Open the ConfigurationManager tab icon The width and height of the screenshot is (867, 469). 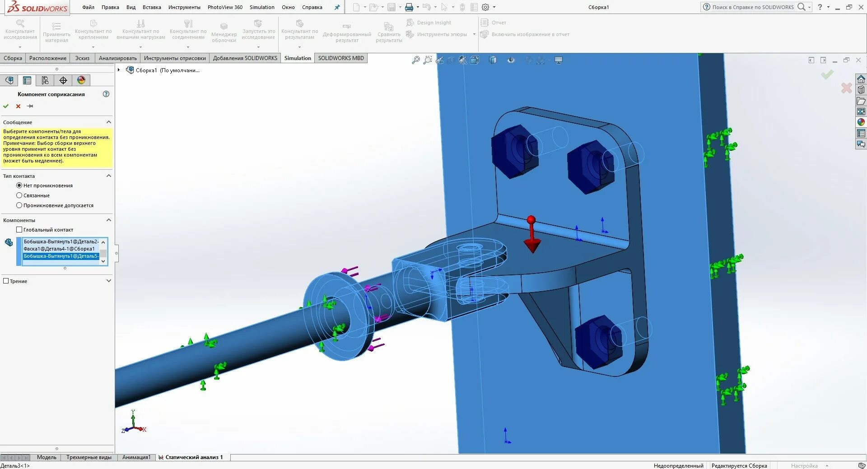point(45,80)
